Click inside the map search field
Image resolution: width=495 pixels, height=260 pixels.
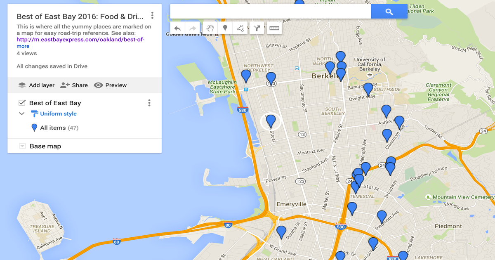point(270,12)
